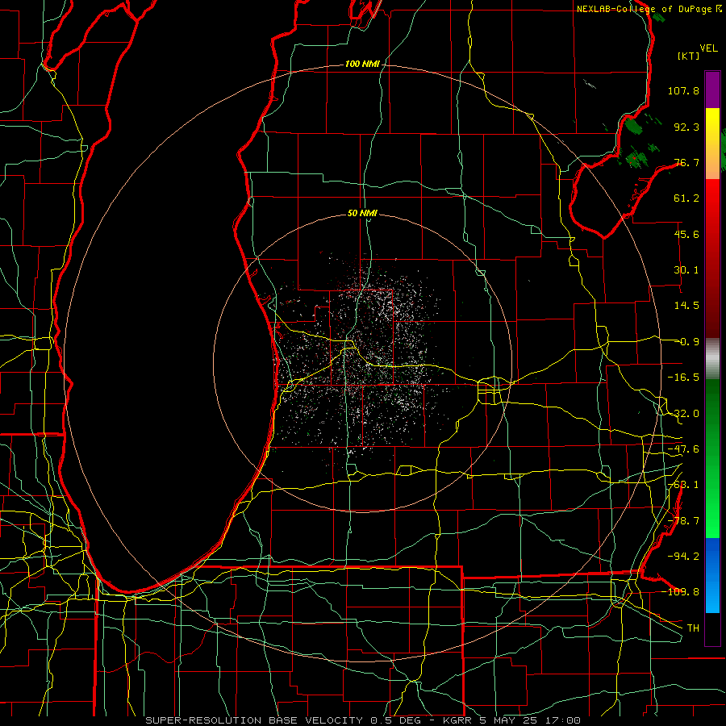
Task: Select the -94.2 value on velocity scale
Action: coord(683,557)
